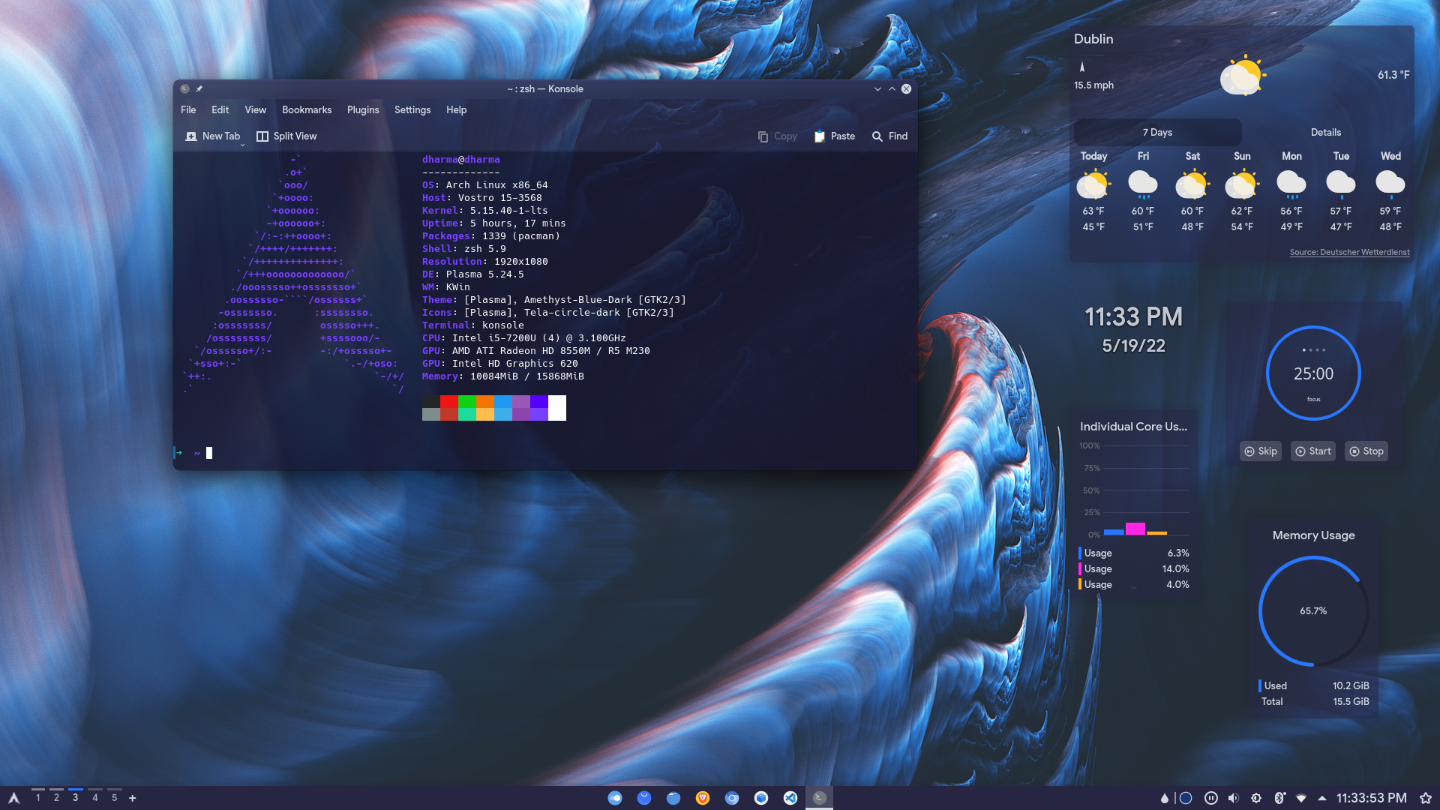Open the Help menu in Konsole
The height and width of the screenshot is (810, 1440).
(456, 109)
